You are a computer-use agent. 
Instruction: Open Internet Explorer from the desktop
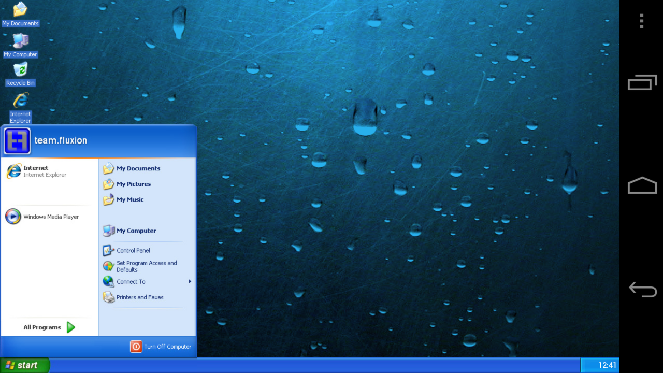20,104
